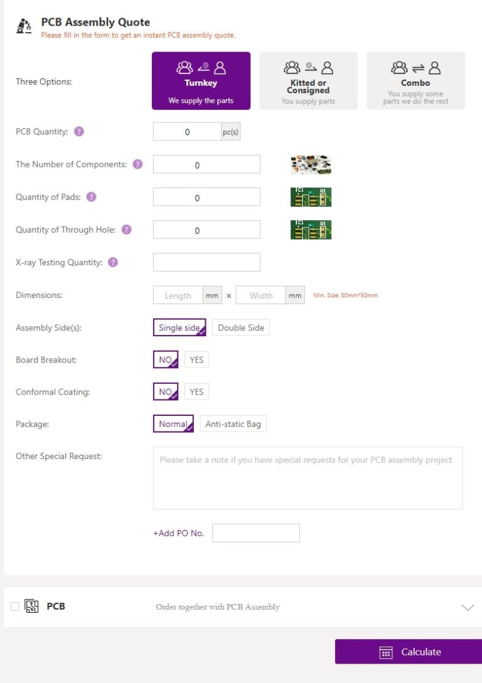This screenshot has width=482, height=683.
Task: Click the Quantity of Pads board image
Action: tap(311, 197)
